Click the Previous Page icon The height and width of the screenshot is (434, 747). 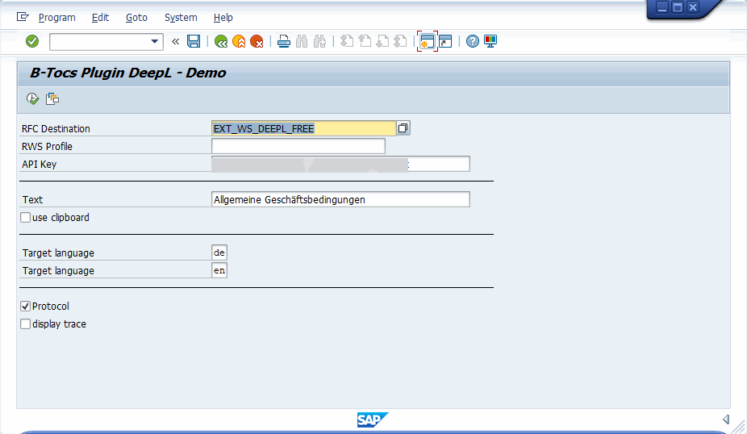365,41
